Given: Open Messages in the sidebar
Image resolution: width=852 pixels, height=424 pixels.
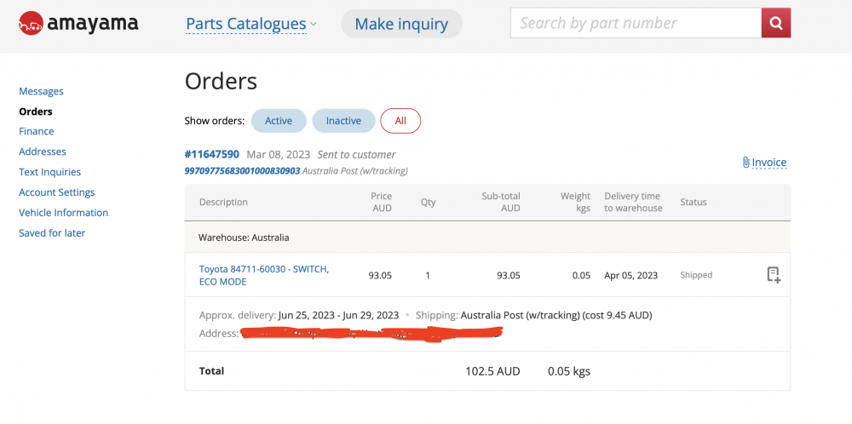Looking at the screenshot, I should click(41, 91).
